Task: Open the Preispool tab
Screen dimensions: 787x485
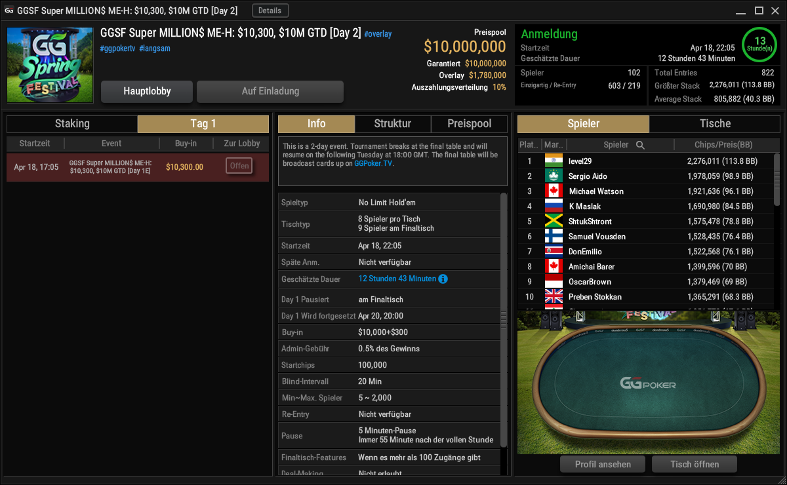Action: coord(470,124)
